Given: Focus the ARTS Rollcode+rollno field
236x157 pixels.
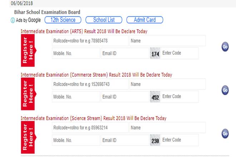Looking at the screenshot, I should pyautogui.click(x=89, y=41).
